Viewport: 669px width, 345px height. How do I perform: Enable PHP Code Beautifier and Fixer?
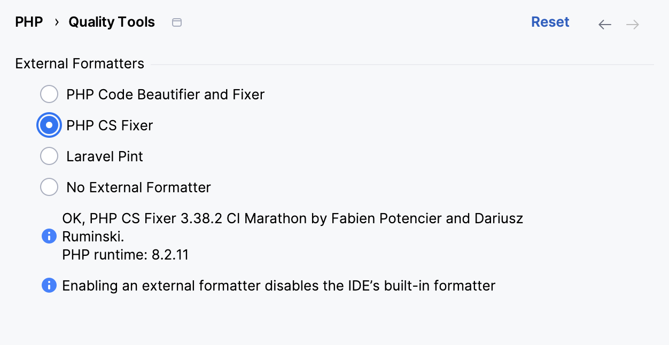(49, 94)
